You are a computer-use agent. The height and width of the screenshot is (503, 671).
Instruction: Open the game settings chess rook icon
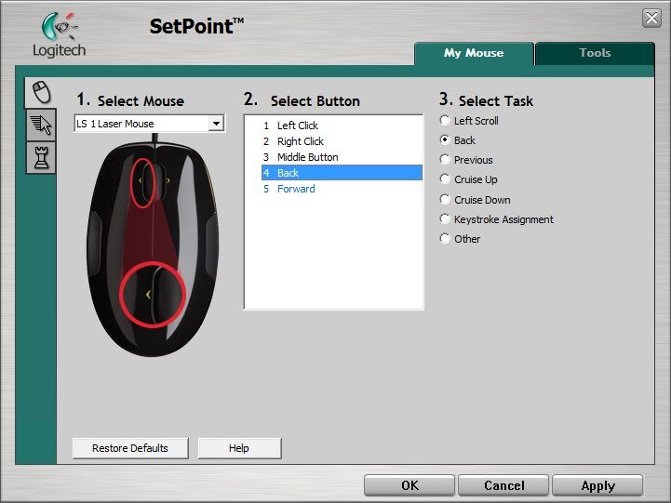pos(41,157)
